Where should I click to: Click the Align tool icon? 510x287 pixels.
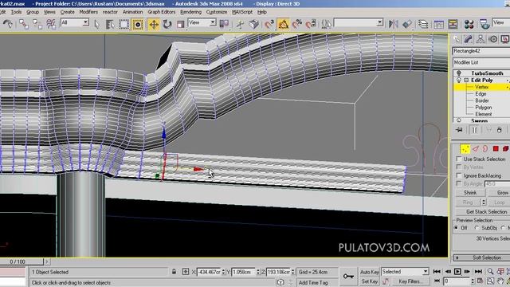tap(407, 24)
